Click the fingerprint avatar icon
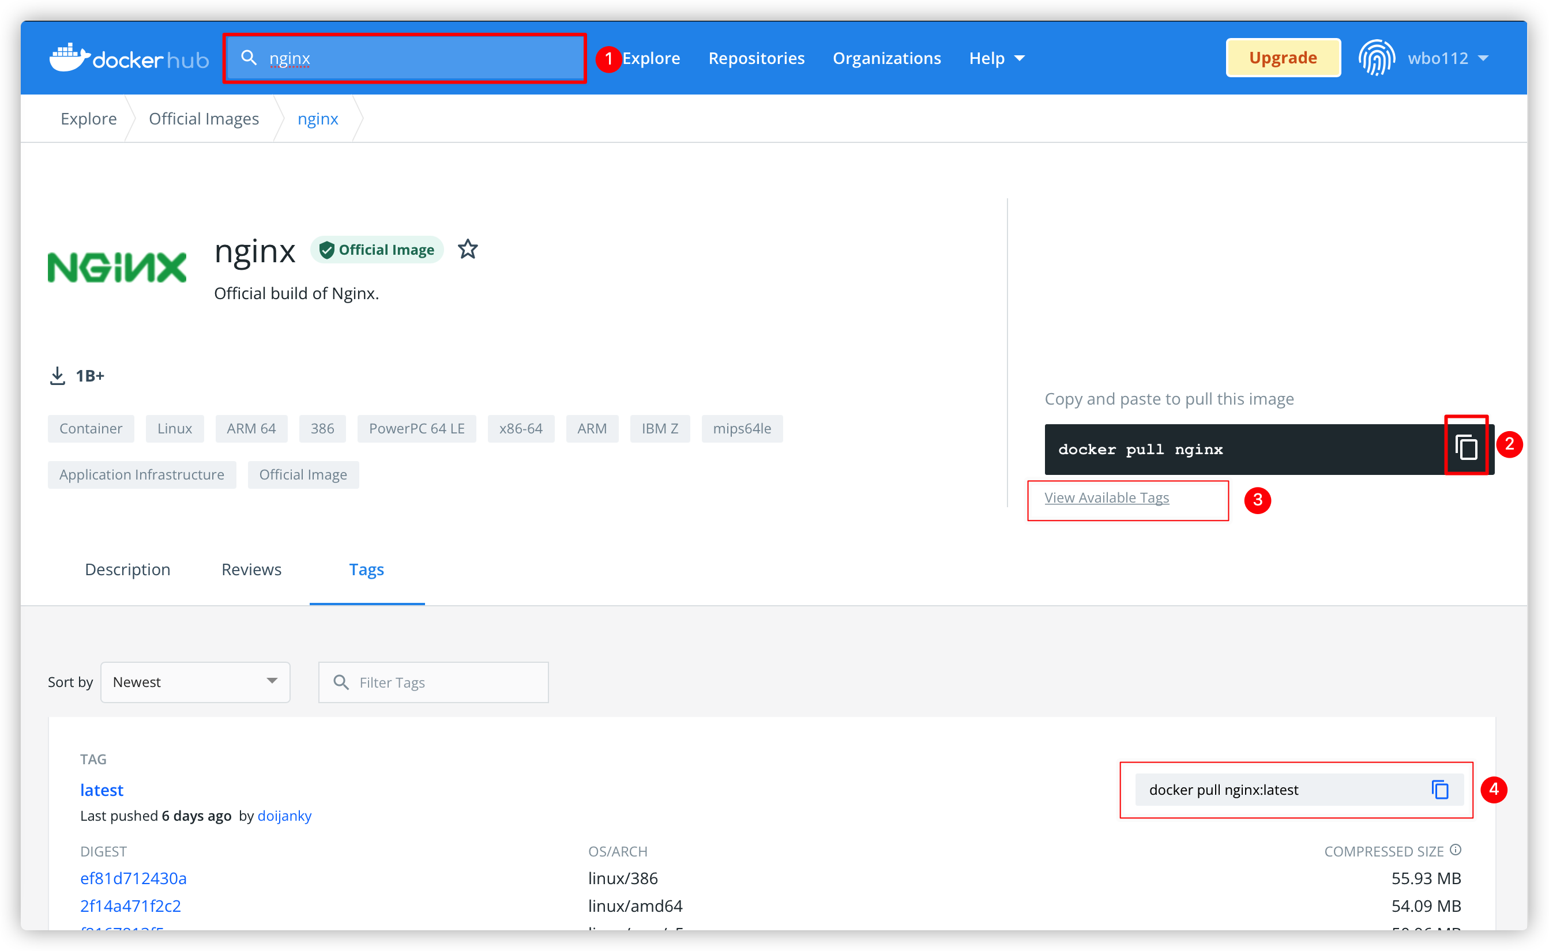The height and width of the screenshot is (951, 1549). click(1376, 58)
